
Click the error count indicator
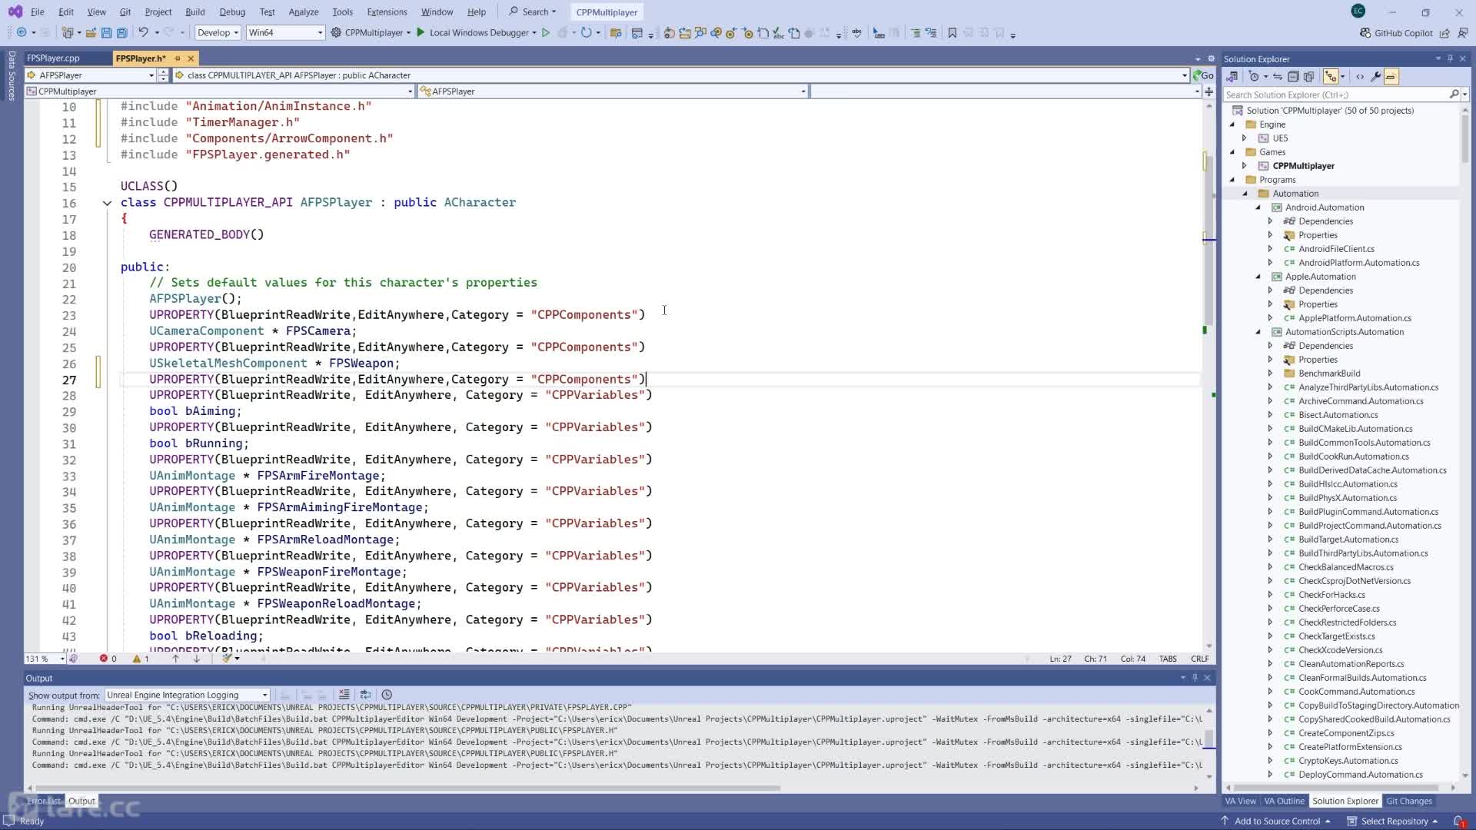108,659
